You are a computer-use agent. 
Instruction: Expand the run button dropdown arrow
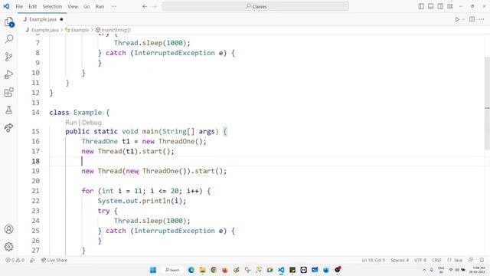pos(463,19)
